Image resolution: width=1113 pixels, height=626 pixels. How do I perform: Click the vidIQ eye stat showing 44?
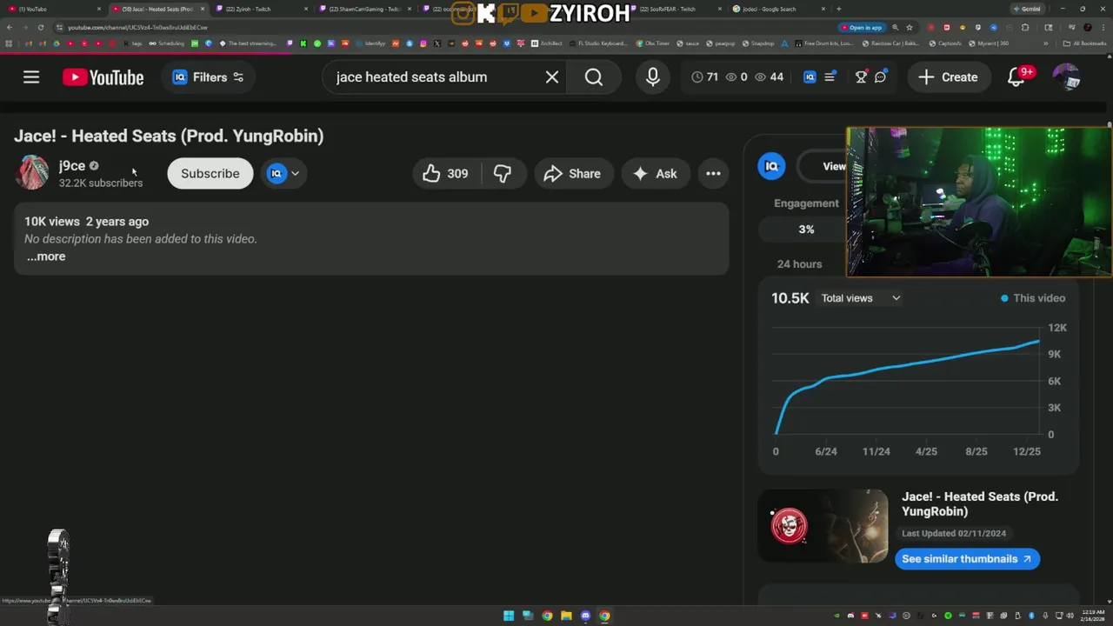click(770, 77)
